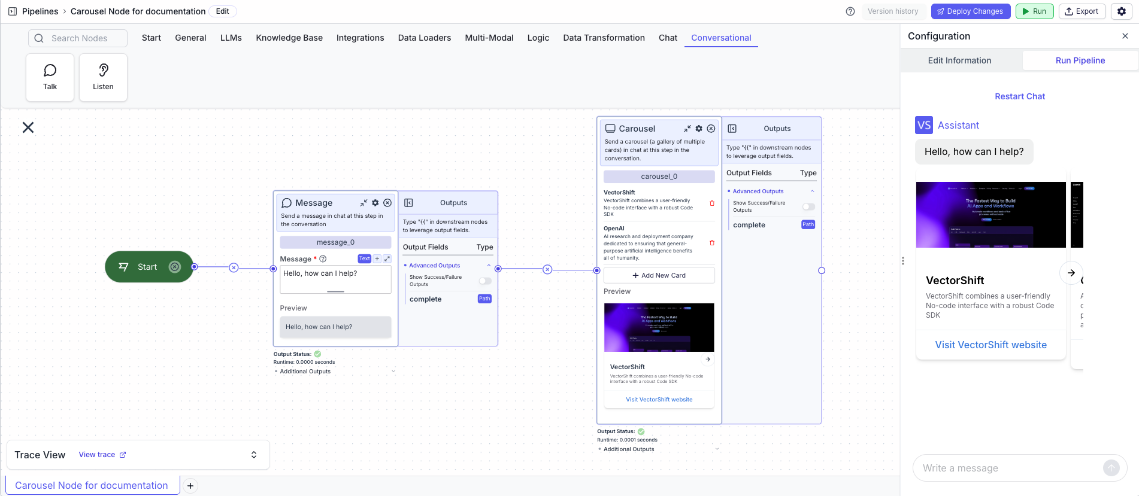The width and height of the screenshot is (1139, 496).
Task: Delete the Carousel node with its X icon
Action: tap(711, 129)
